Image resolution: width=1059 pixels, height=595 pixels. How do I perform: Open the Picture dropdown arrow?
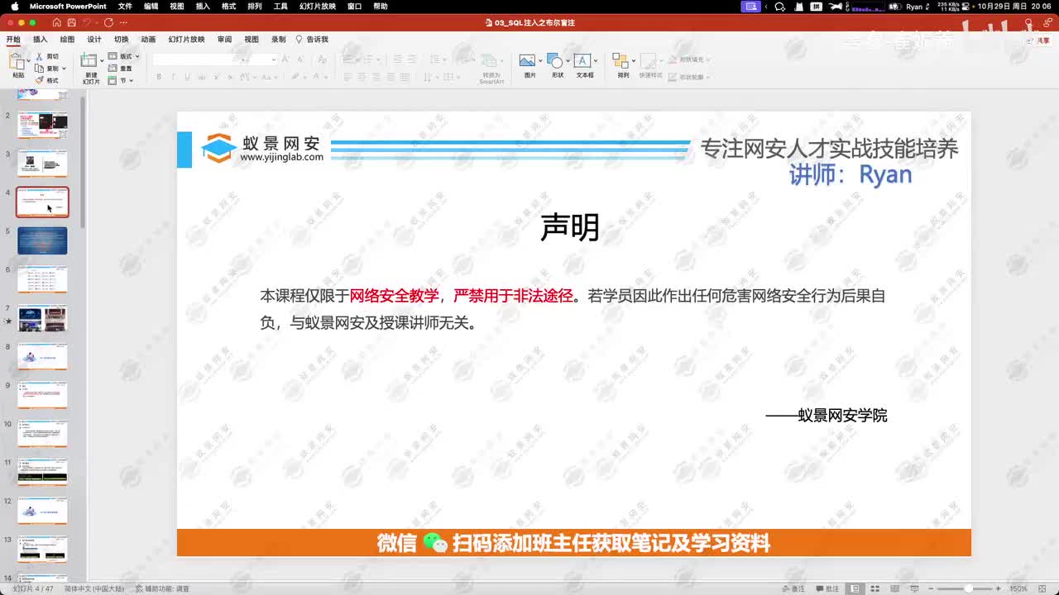(539, 60)
